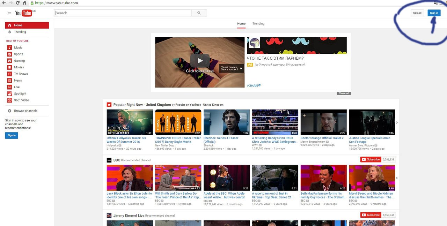Switch to the Trending tab

(258, 24)
